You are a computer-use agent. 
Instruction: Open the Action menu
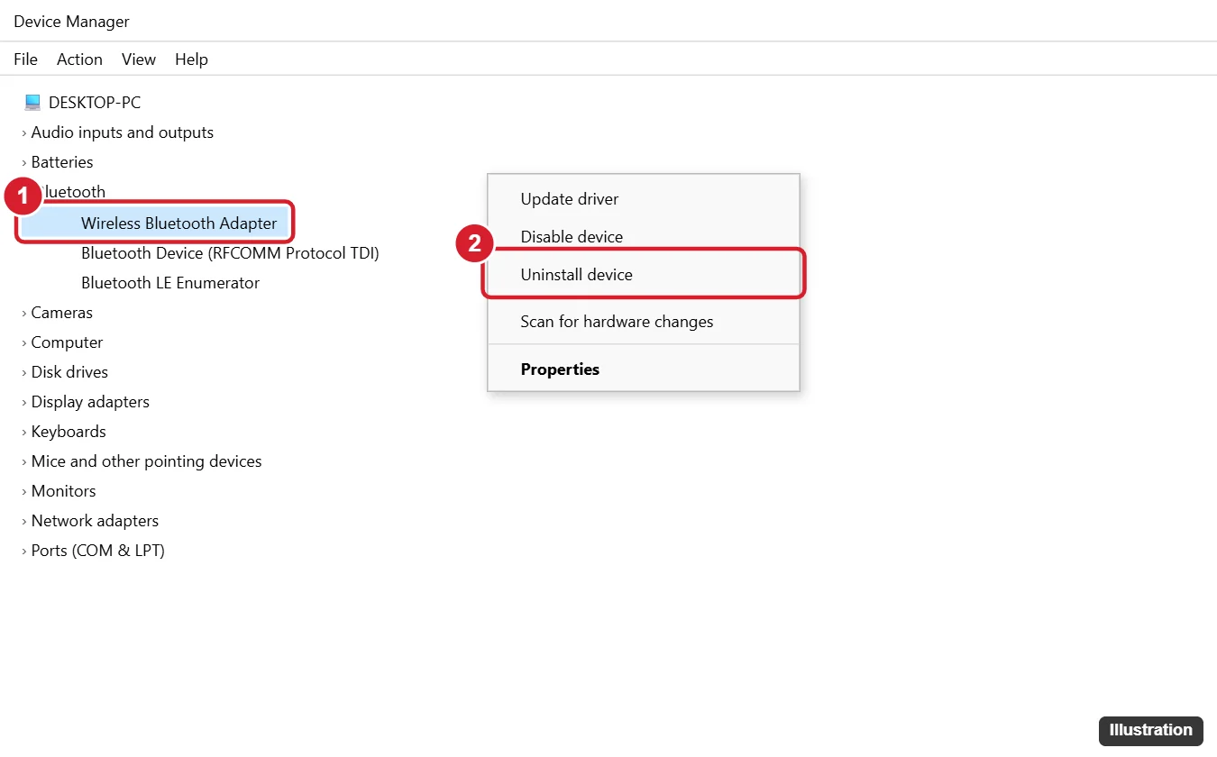pos(79,59)
